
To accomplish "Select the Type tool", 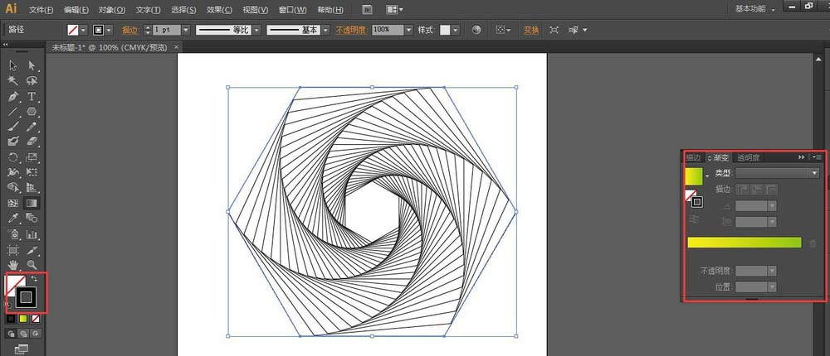I will (32, 96).
